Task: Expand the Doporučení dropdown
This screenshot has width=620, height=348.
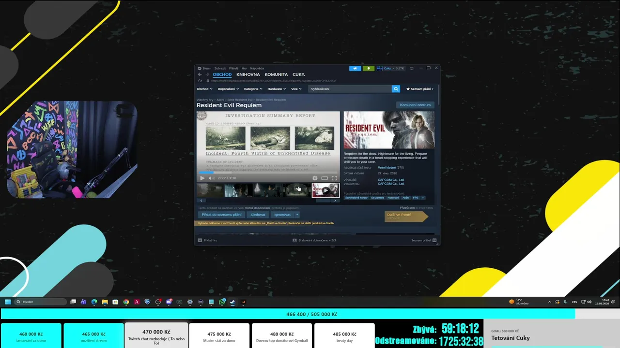Action: tap(228, 89)
